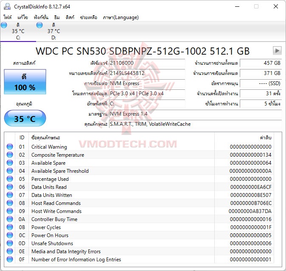
Task: Select the Composite Temperature attribute name
Action: pyautogui.click(x=58, y=155)
